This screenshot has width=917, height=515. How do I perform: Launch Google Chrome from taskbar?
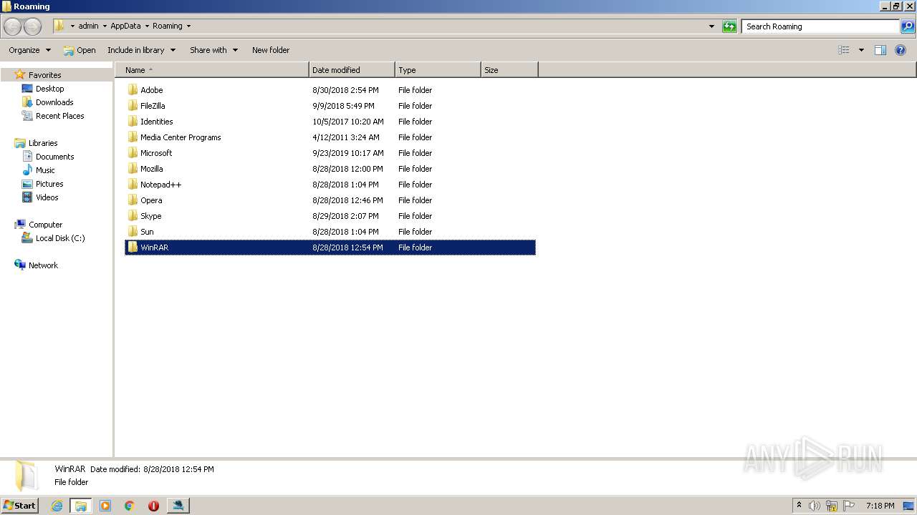coord(130,506)
